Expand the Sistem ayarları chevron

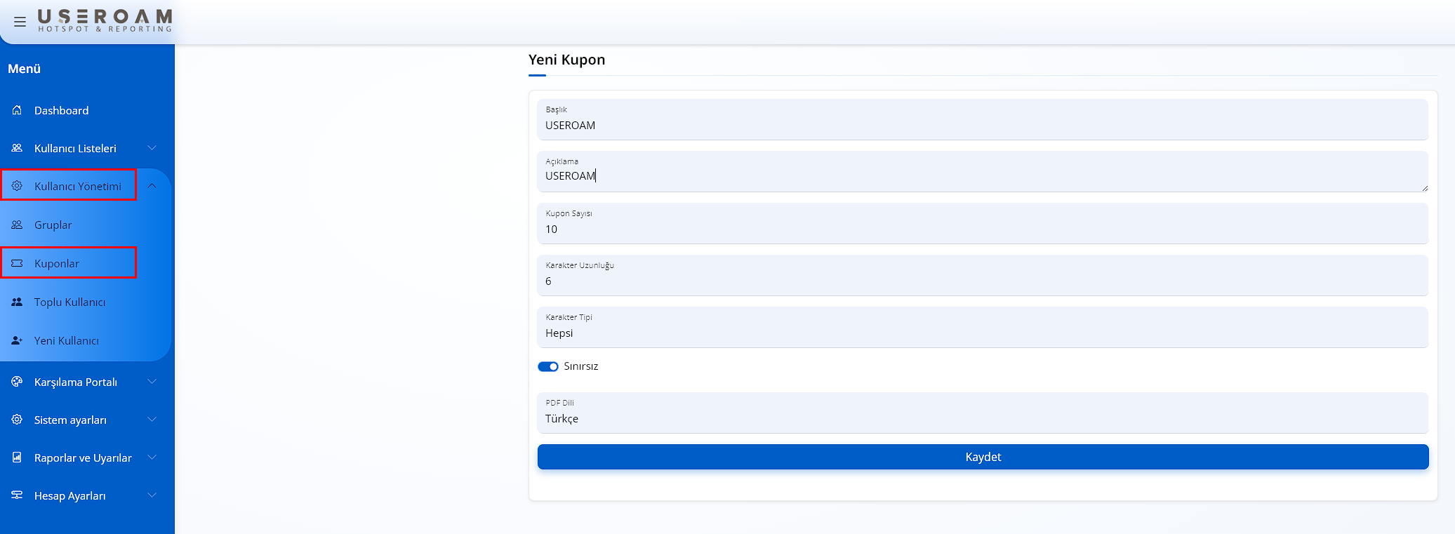152,420
